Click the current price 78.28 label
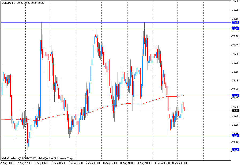The image size is (241, 165). [235, 111]
